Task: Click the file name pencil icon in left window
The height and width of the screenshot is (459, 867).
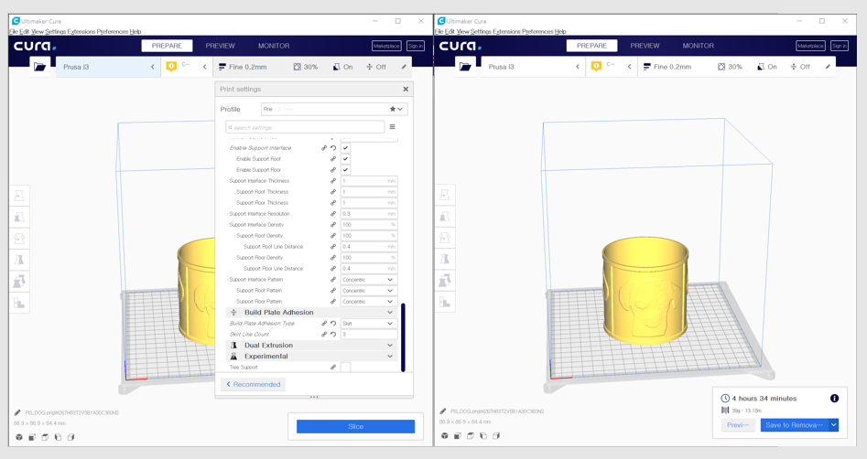Action: (x=17, y=412)
